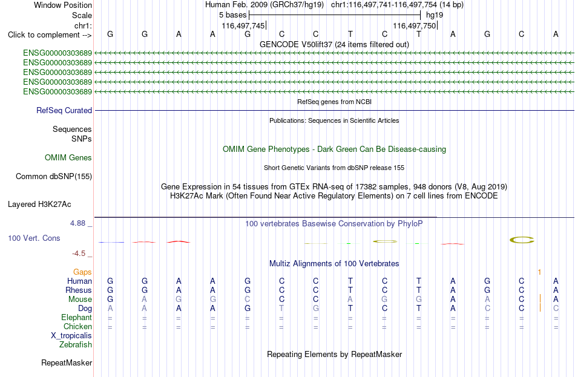Click 'Publications: Sequences in Scientific Articles' title
The image size is (575, 377).
click(x=334, y=120)
